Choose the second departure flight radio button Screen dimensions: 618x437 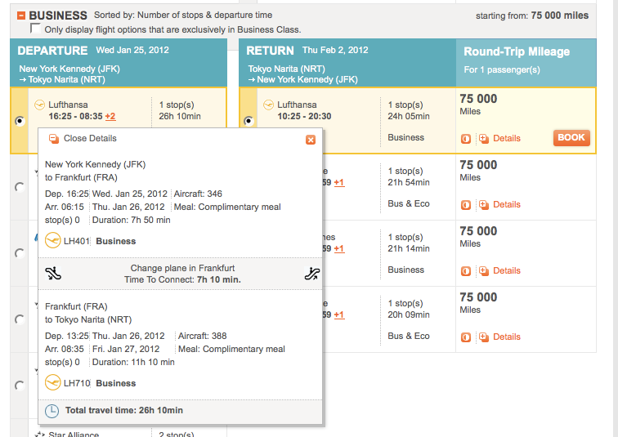[x=20, y=187]
